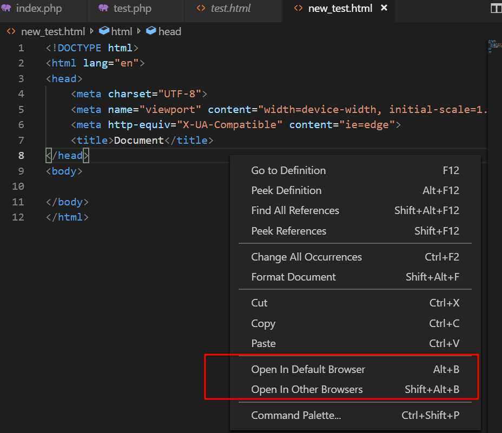Close the new_test.html tab
The height and width of the screenshot is (433, 502).
click(384, 8)
